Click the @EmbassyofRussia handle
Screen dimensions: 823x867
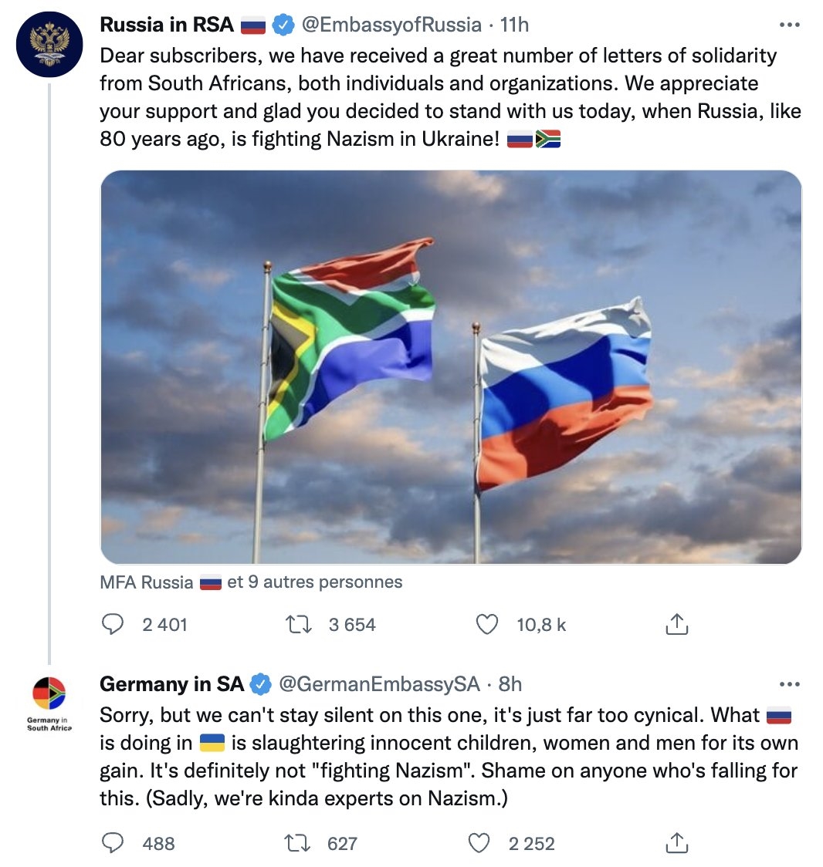[391, 25]
